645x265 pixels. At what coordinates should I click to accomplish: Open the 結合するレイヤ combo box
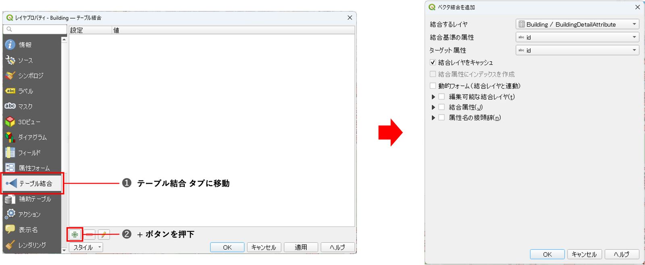pos(577,24)
